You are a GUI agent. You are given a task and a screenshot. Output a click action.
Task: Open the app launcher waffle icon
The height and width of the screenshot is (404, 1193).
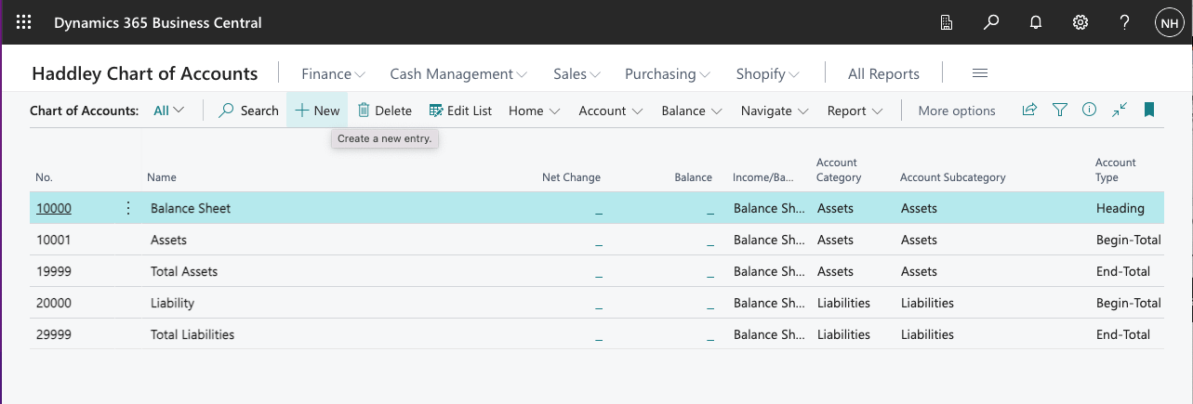(24, 22)
